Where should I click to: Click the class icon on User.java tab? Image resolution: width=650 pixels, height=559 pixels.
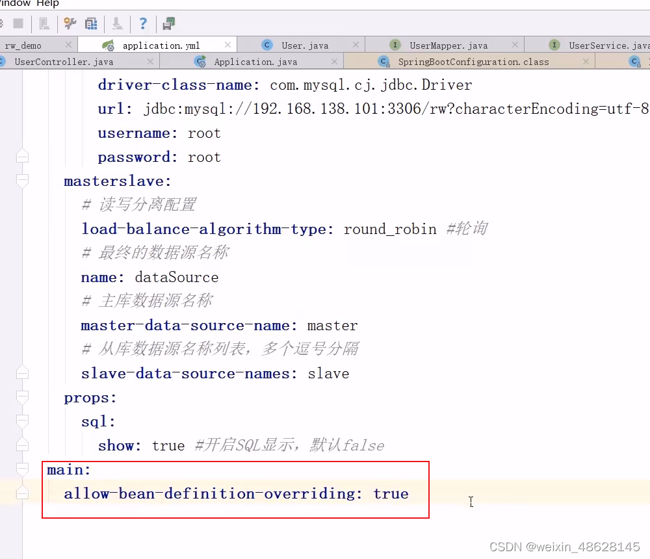point(266,45)
